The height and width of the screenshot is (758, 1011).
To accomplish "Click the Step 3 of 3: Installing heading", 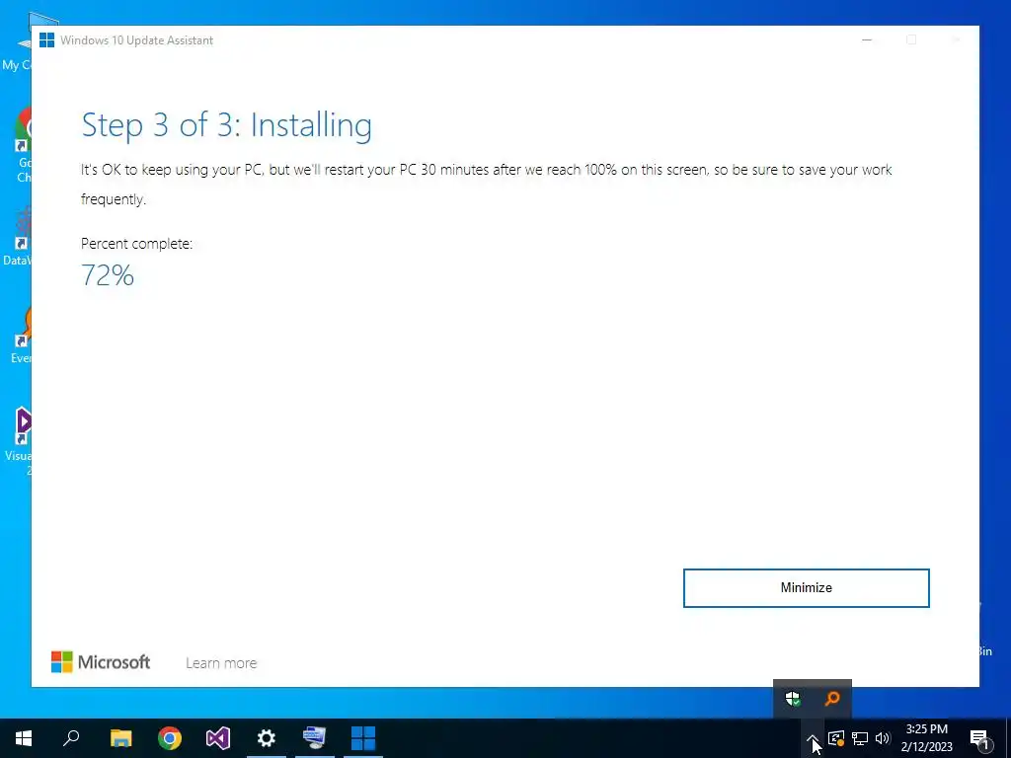I will (226, 125).
